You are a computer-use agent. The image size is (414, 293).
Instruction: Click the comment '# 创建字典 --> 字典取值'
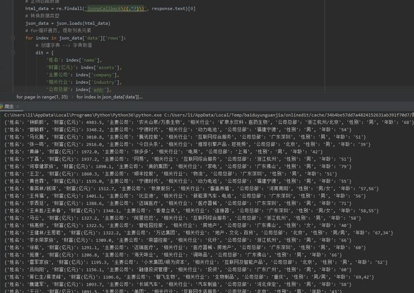click(64, 46)
